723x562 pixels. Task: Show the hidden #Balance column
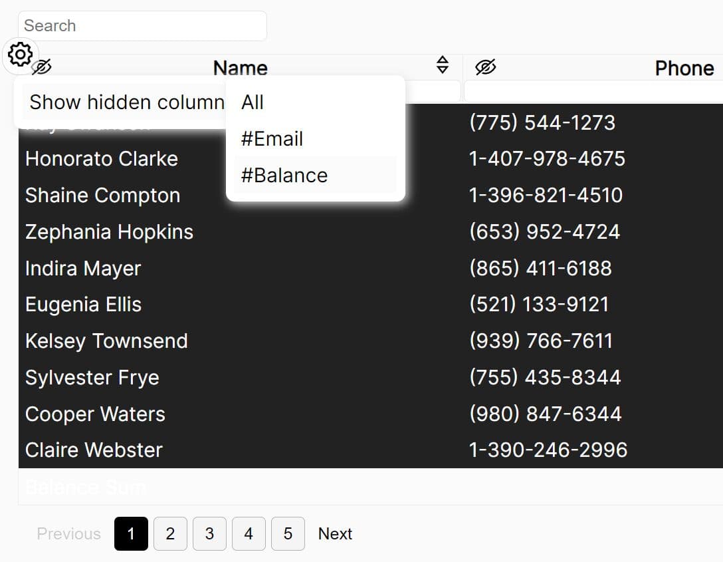284,175
